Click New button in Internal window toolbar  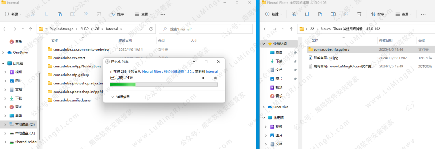(13, 14)
